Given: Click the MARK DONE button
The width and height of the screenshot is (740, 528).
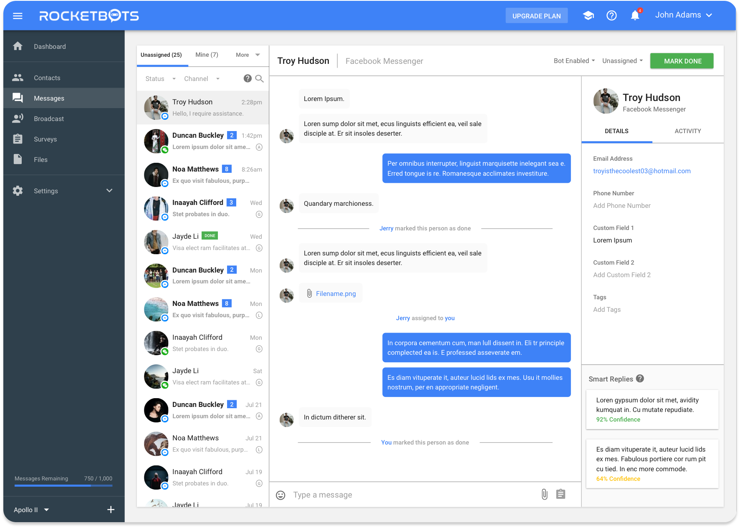Looking at the screenshot, I should 682,61.
